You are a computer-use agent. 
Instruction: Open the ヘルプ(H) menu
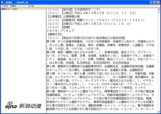click(31, 6)
